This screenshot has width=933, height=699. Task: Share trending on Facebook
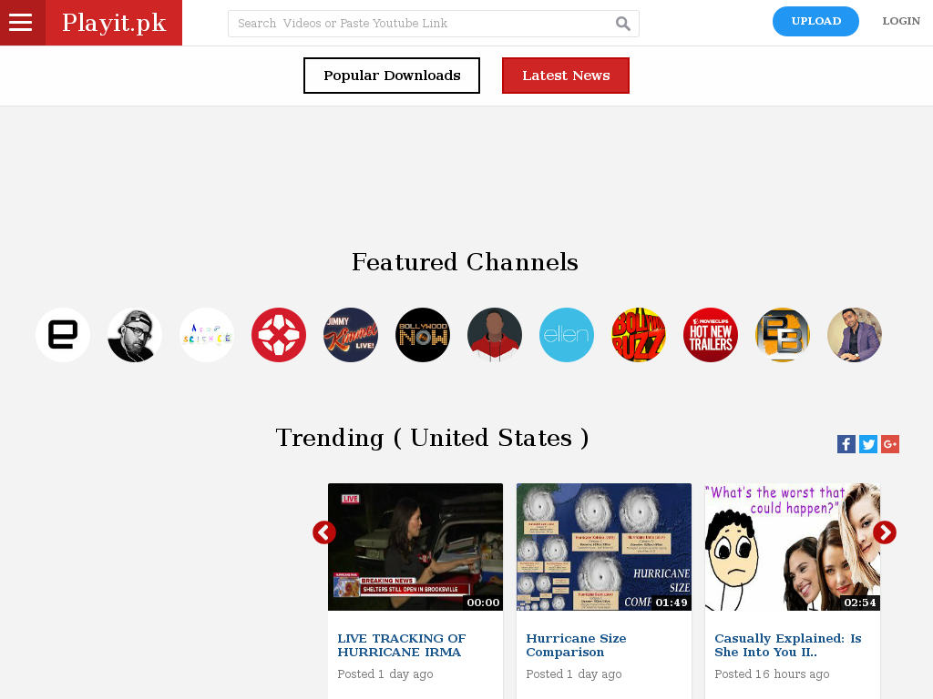coord(846,444)
